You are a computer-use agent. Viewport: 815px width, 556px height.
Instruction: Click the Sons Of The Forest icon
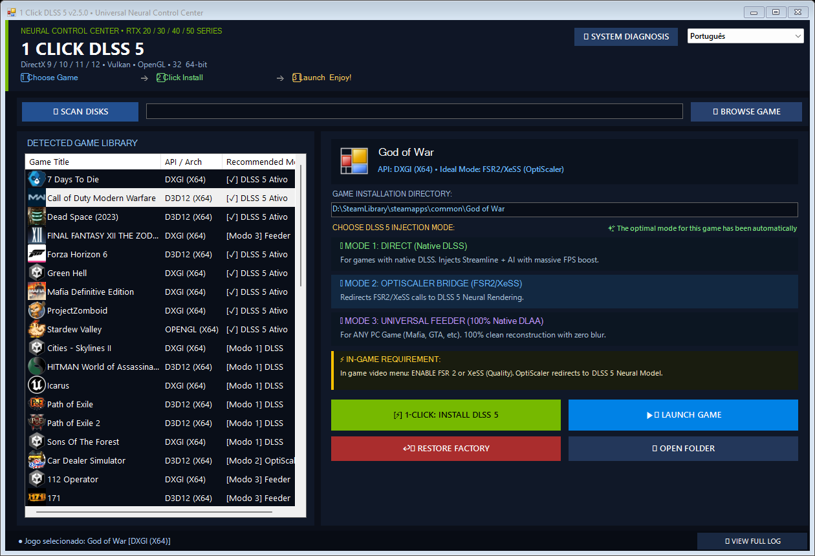click(x=36, y=442)
